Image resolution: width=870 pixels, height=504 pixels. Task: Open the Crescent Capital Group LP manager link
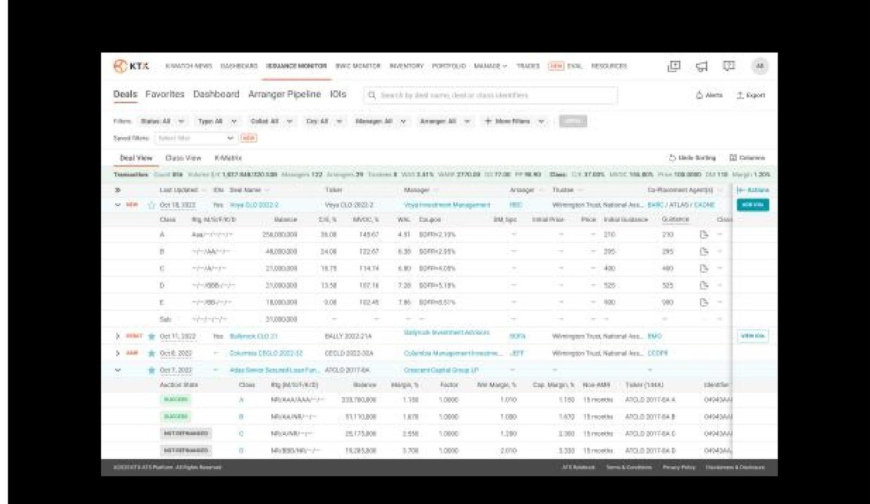[x=441, y=370]
